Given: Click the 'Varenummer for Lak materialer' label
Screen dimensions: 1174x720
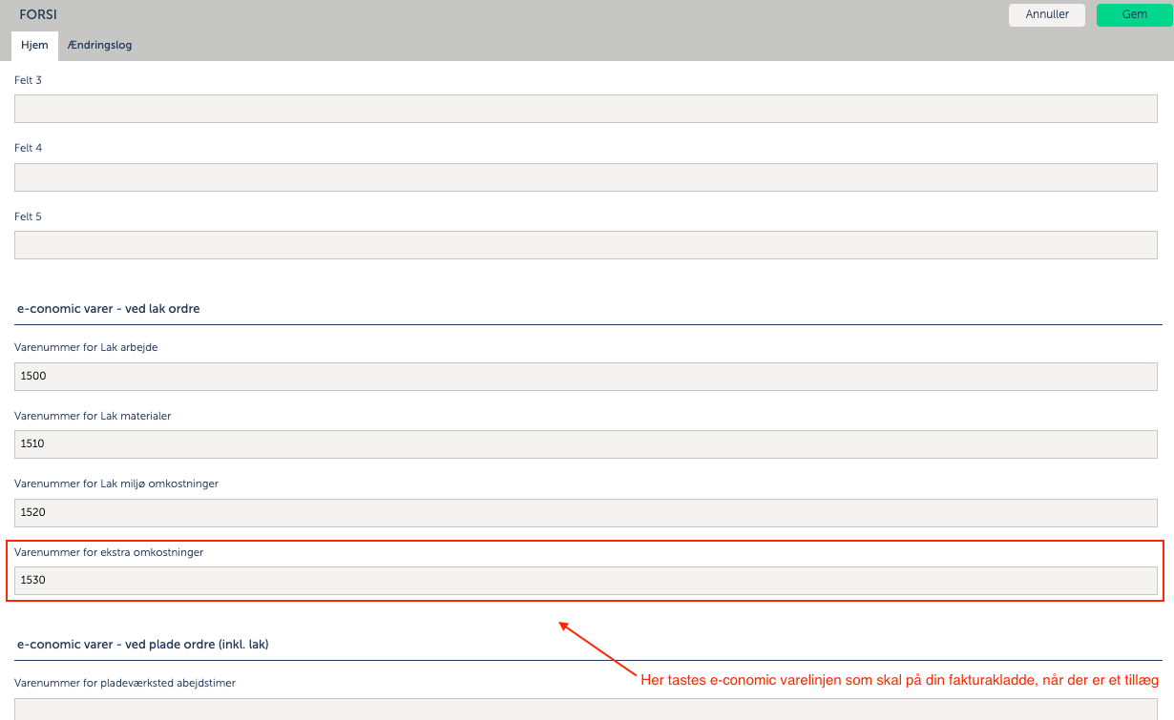Looking at the screenshot, I should [x=93, y=416].
